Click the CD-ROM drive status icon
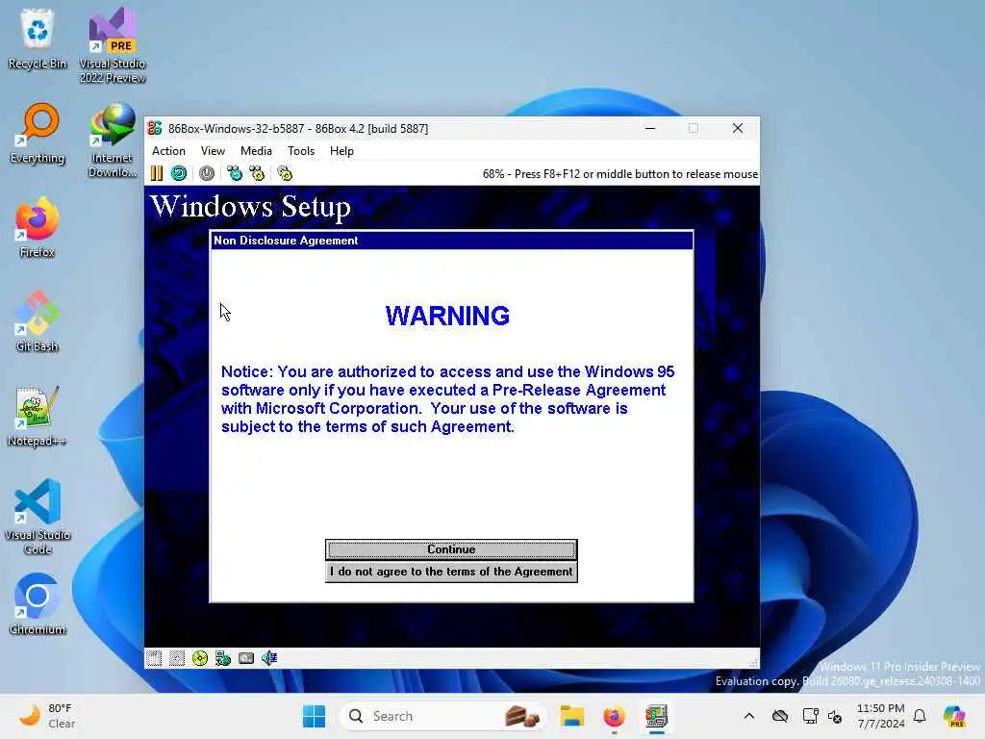This screenshot has width=985, height=739. coord(200,658)
